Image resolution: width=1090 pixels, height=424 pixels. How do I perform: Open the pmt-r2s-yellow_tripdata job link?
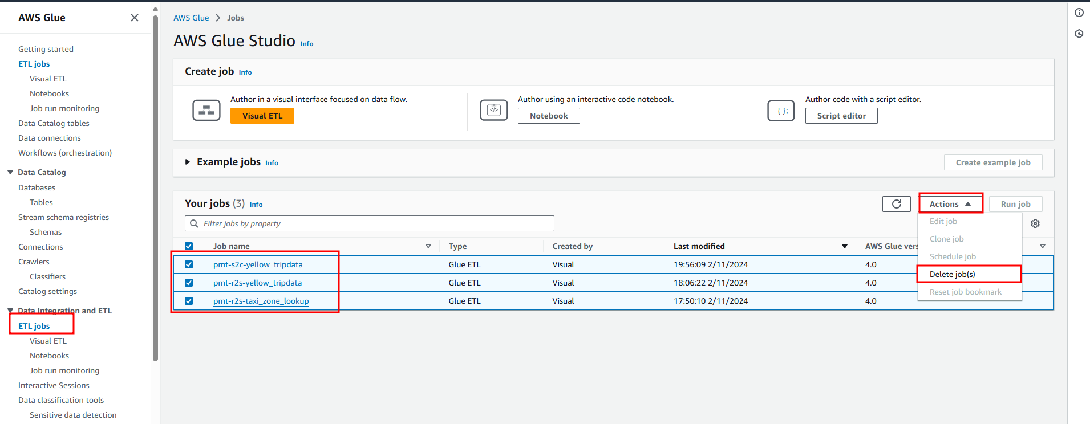coord(257,283)
